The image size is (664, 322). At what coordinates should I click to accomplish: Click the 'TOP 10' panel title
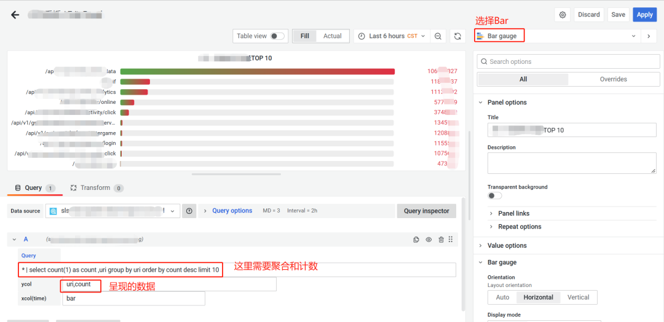pos(261,58)
